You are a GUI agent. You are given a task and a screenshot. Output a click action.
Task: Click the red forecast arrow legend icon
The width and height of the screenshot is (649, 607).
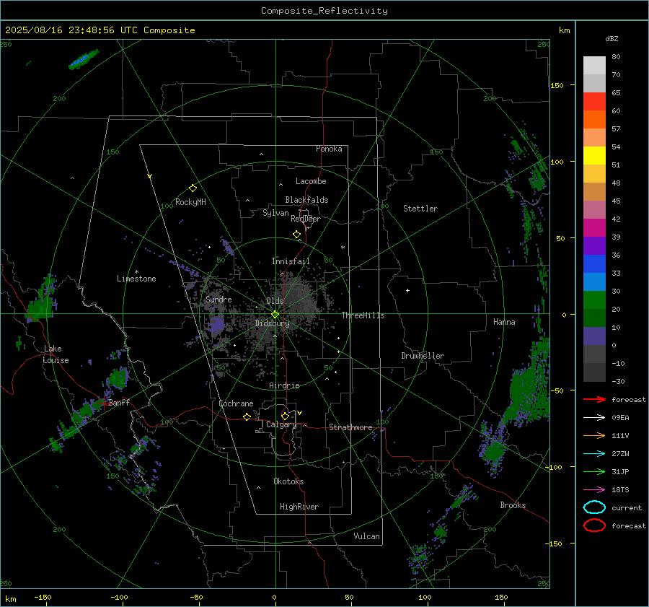point(594,399)
